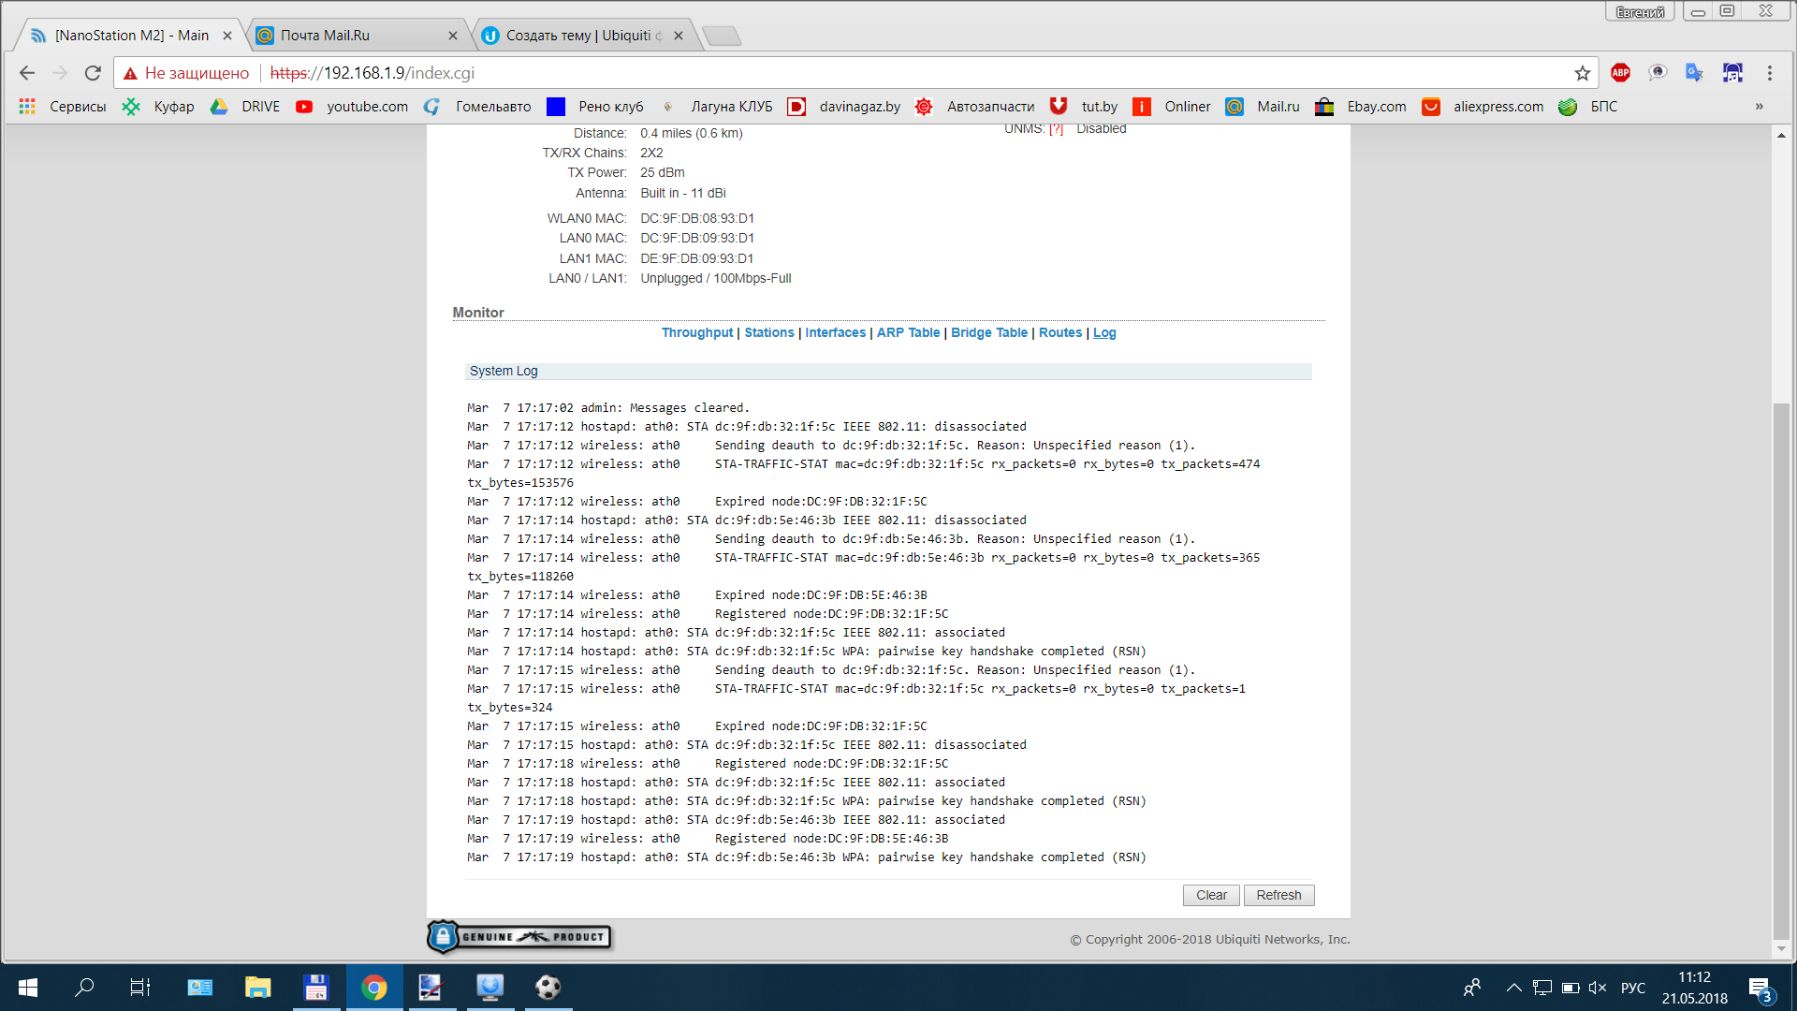Switch to Почта Mail.Ru tab

(356, 36)
